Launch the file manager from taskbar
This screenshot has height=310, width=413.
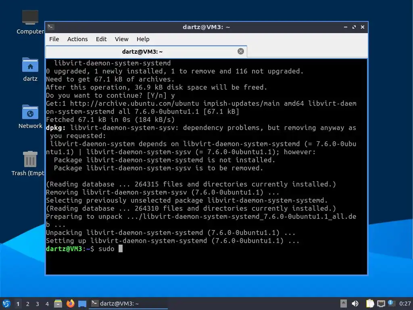point(58,304)
